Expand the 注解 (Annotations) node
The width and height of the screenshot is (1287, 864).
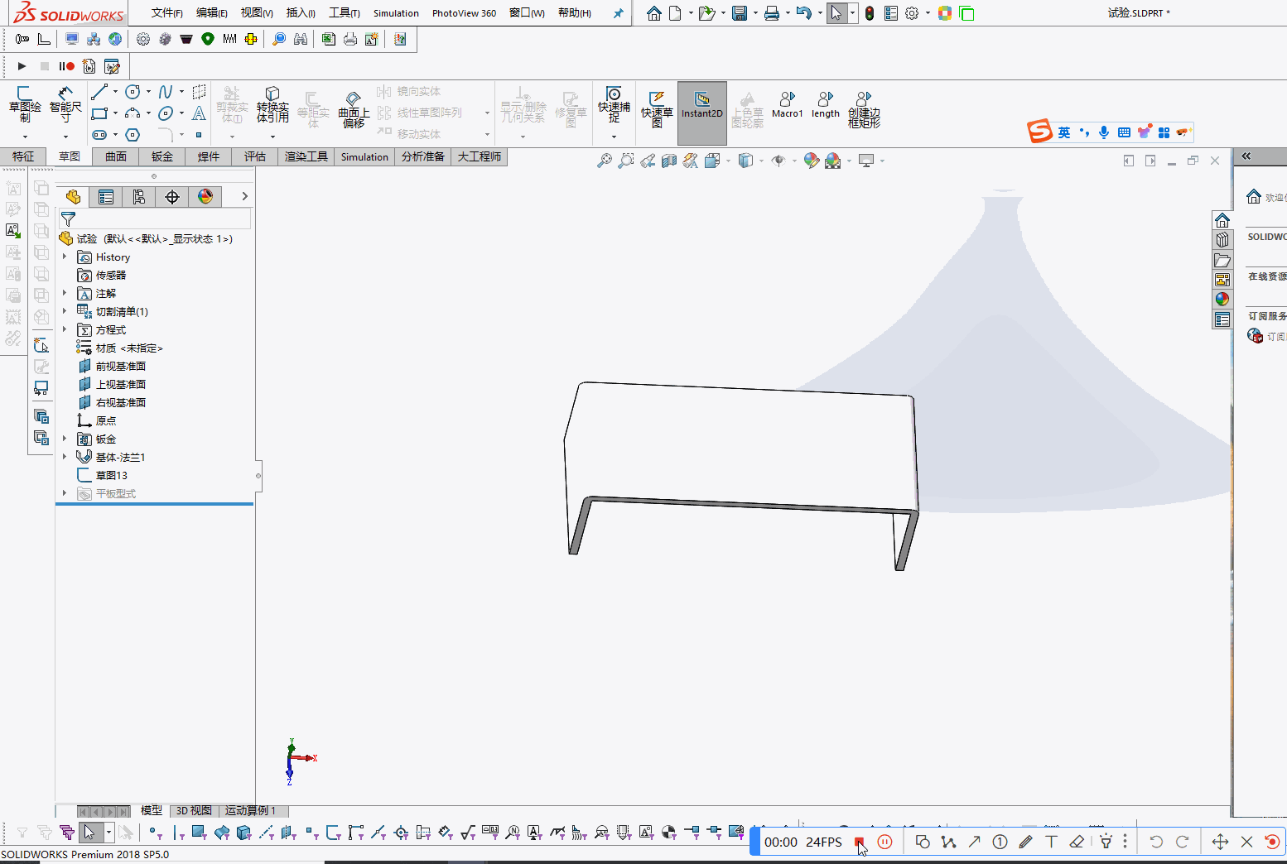(x=65, y=293)
